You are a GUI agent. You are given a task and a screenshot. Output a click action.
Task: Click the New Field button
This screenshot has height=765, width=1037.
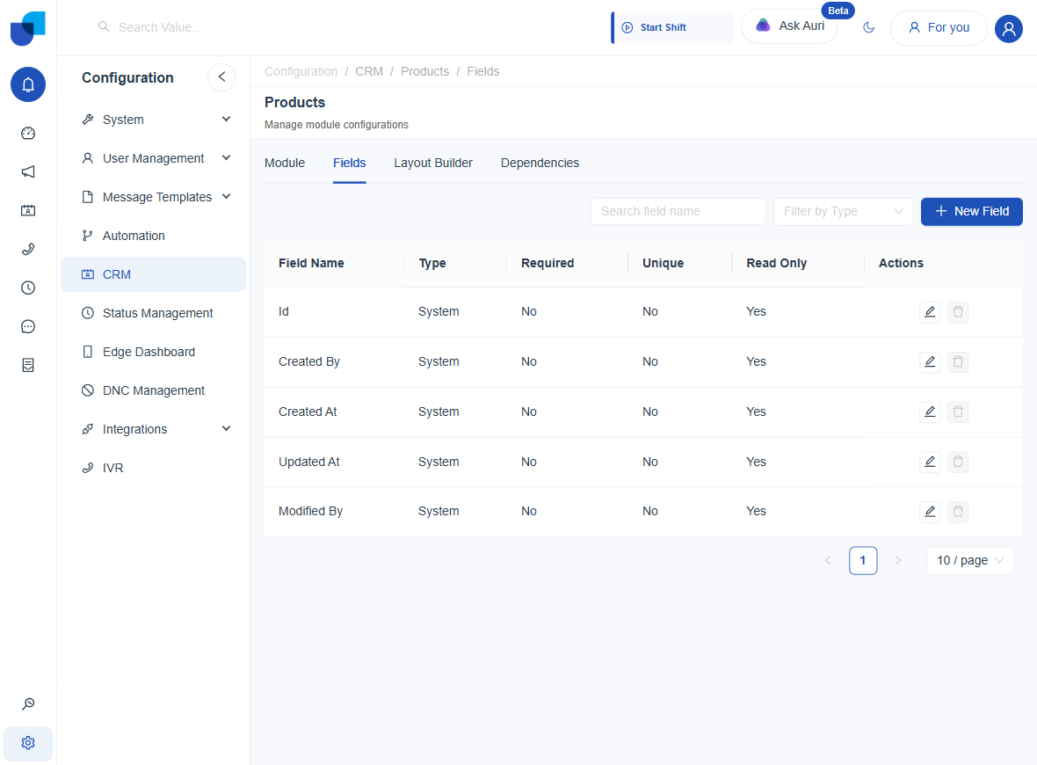tap(971, 211)
